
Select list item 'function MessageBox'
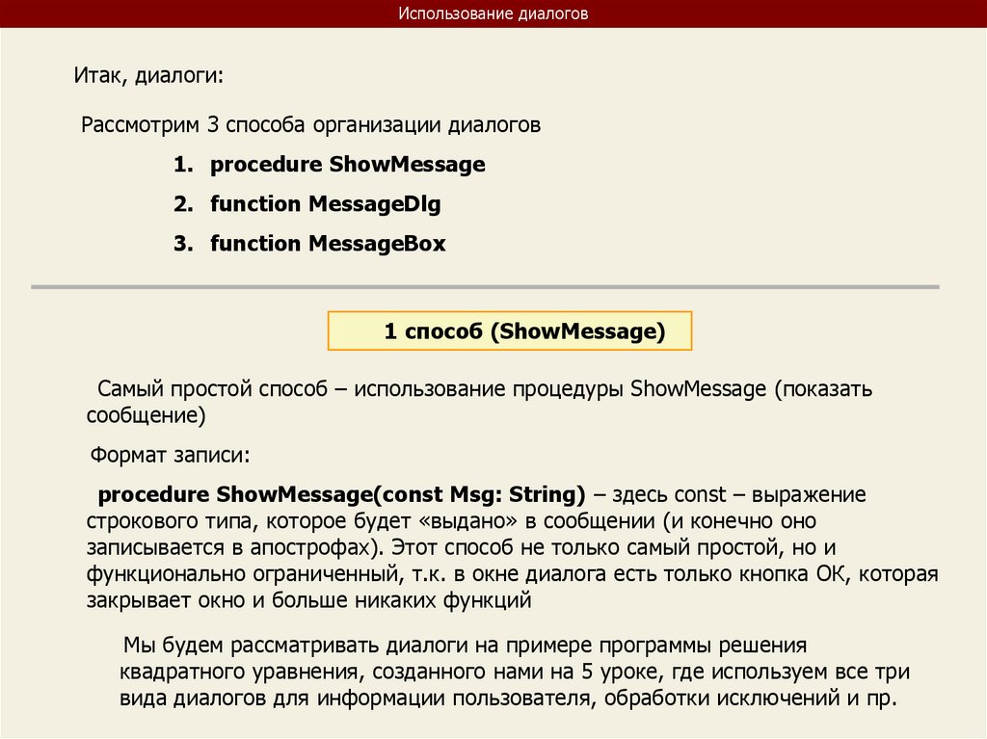(328, 244)
